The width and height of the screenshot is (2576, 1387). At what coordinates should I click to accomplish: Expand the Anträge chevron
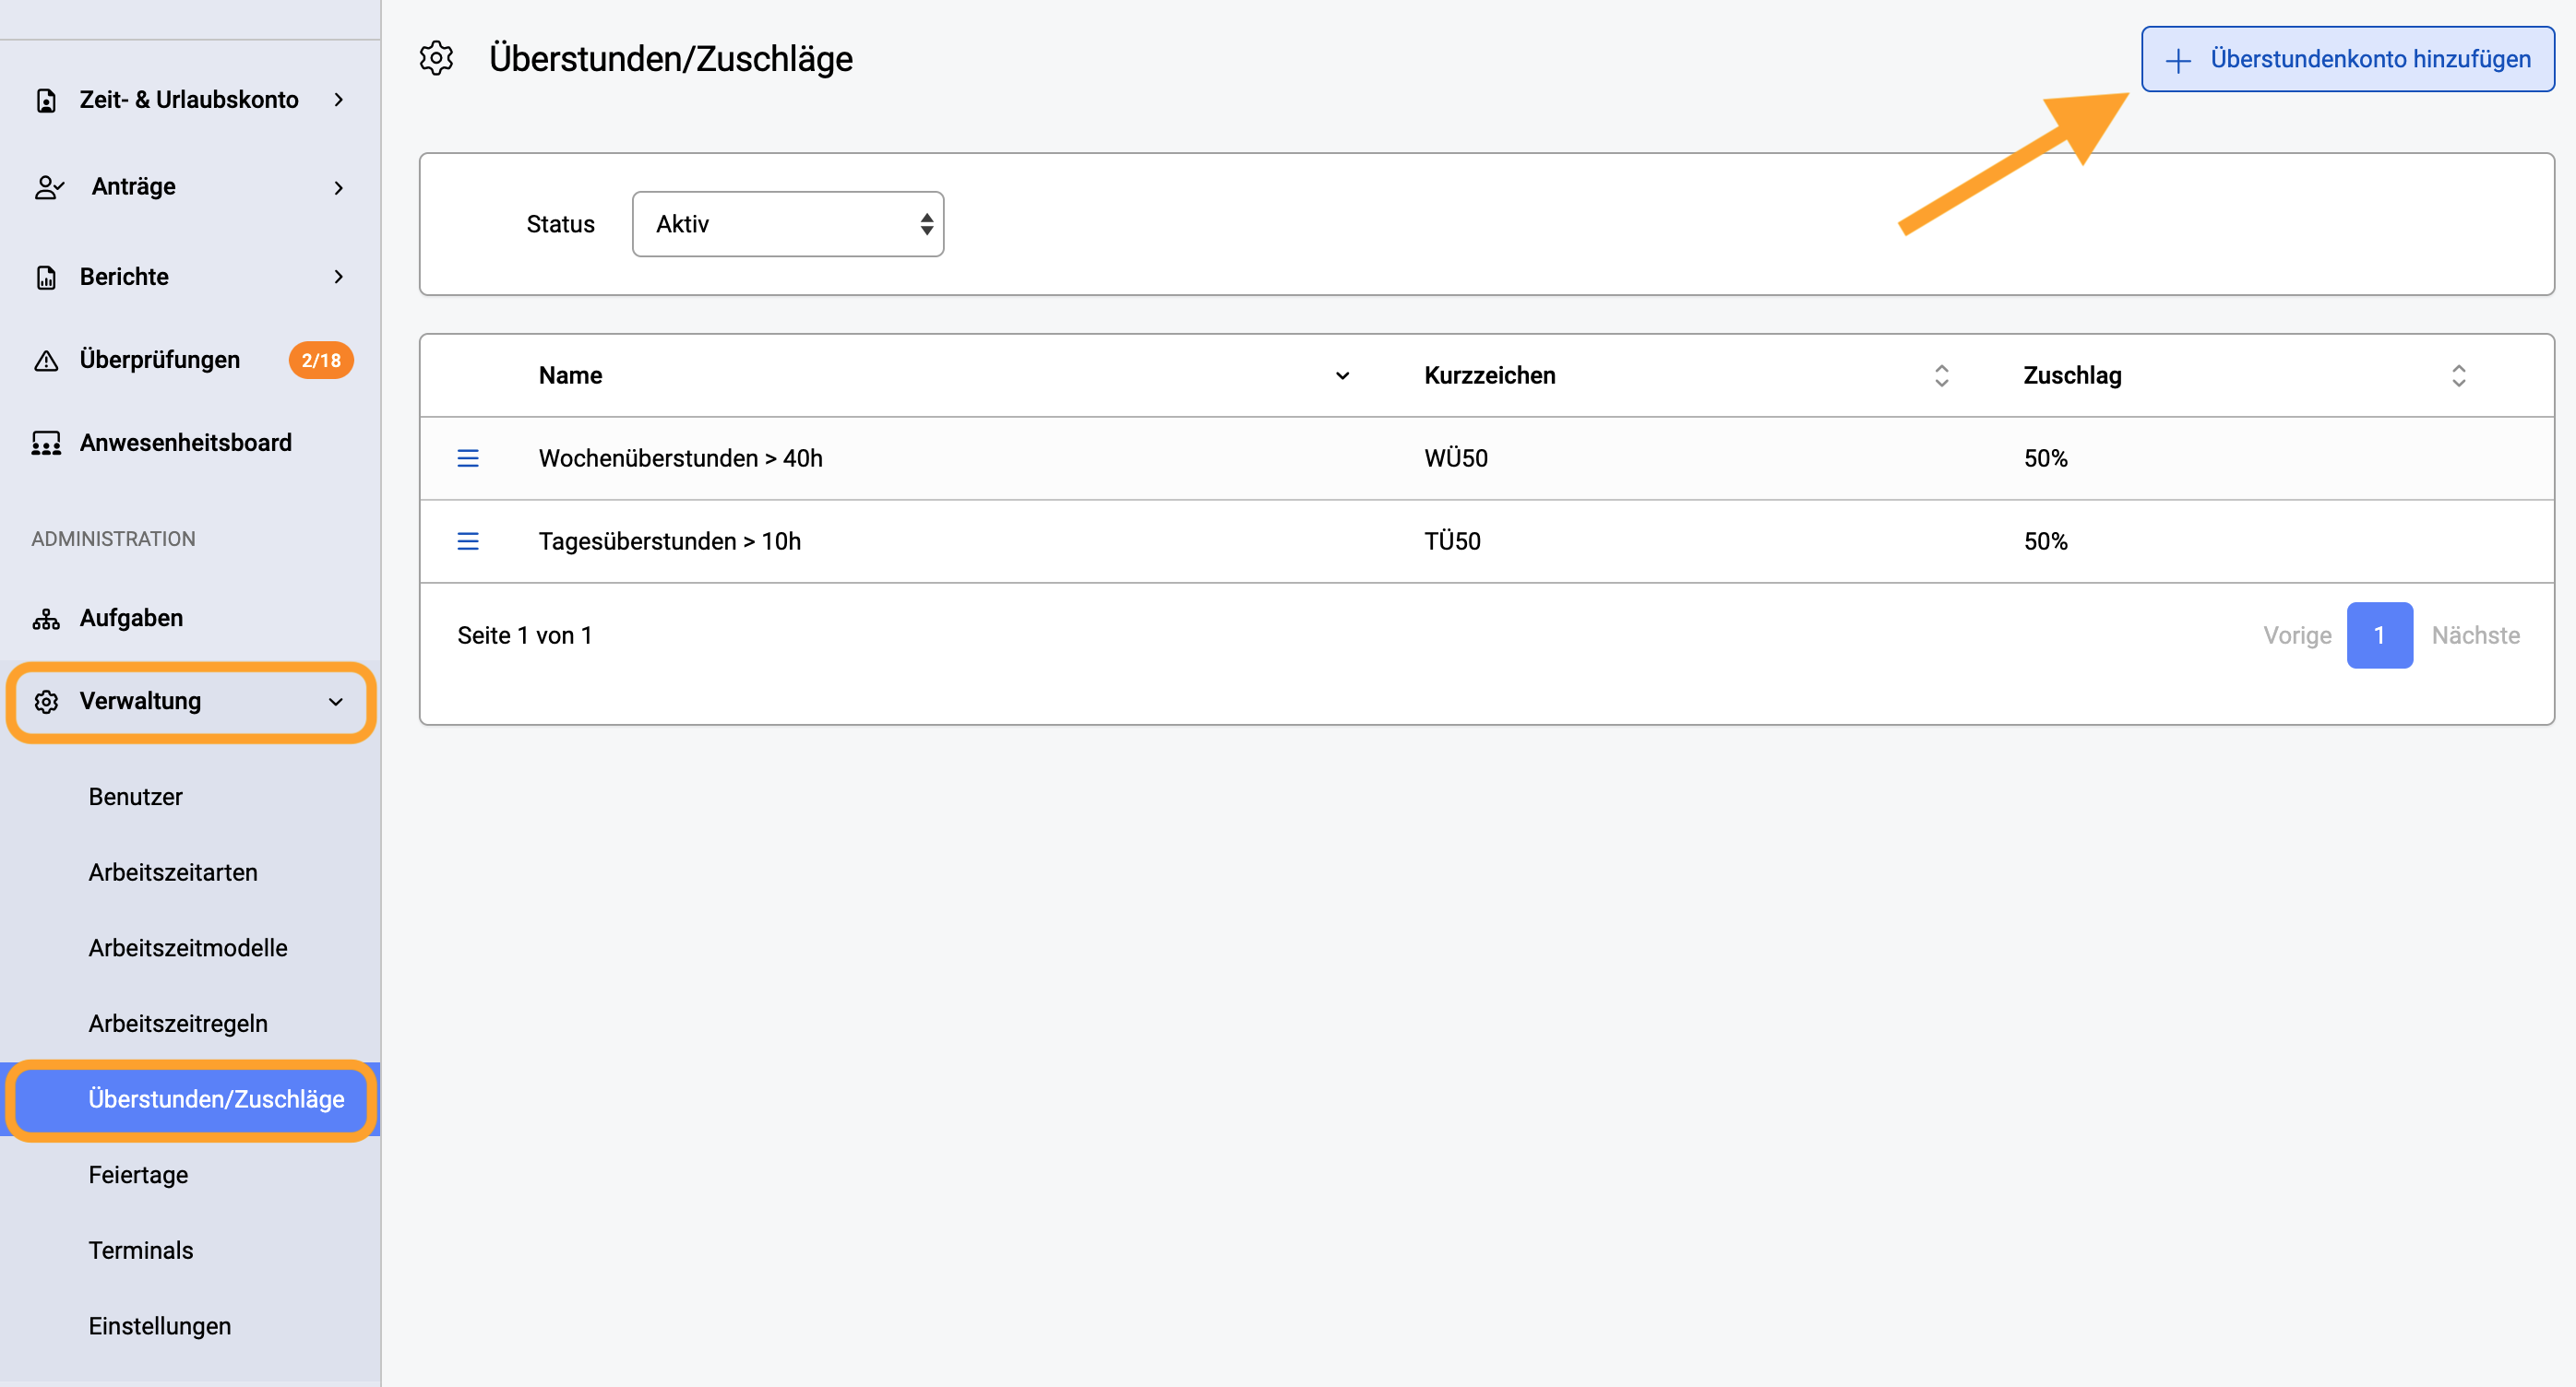coord(339,188)
